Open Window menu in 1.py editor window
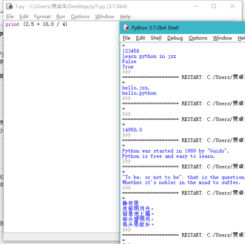This screenshot has width=245, height=244. [x=105, y=17]
